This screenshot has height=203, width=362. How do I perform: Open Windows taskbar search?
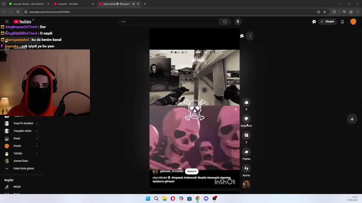click(156, 198)
